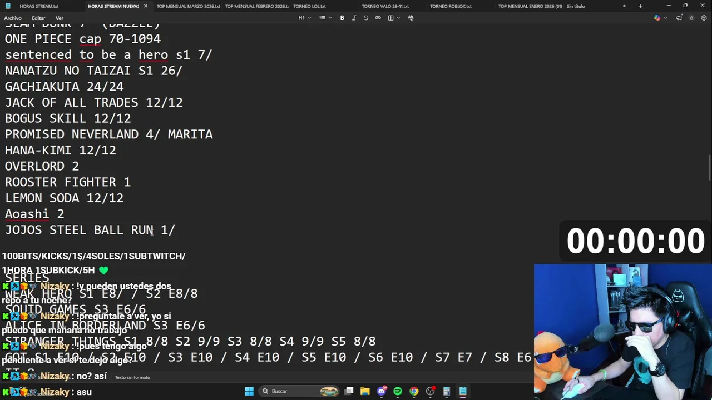712x400 pixels.
Task: Toggle italic formatting
Action: click(354, 18)
